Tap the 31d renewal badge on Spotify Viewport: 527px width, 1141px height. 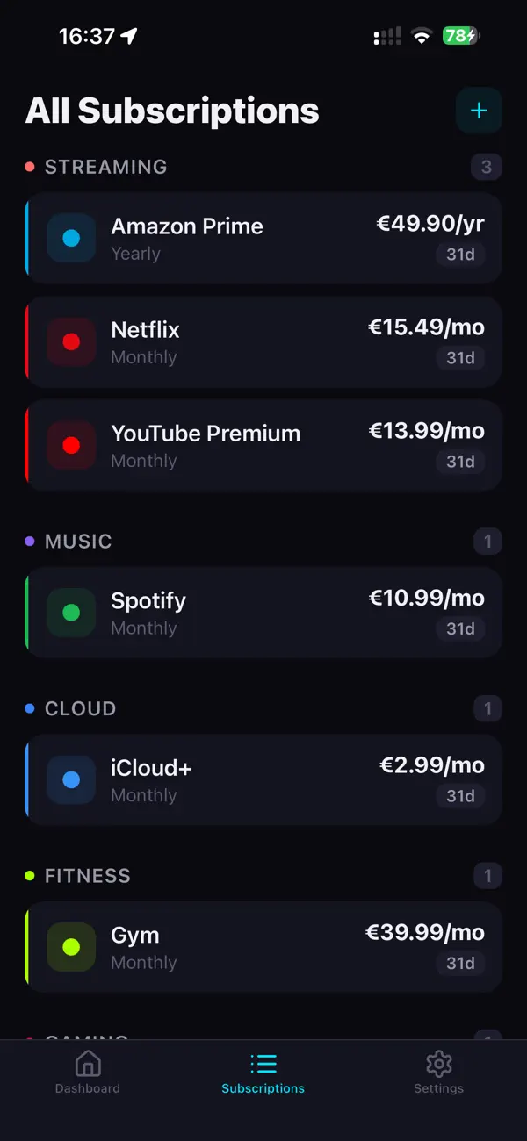click(x=460, y=629)
